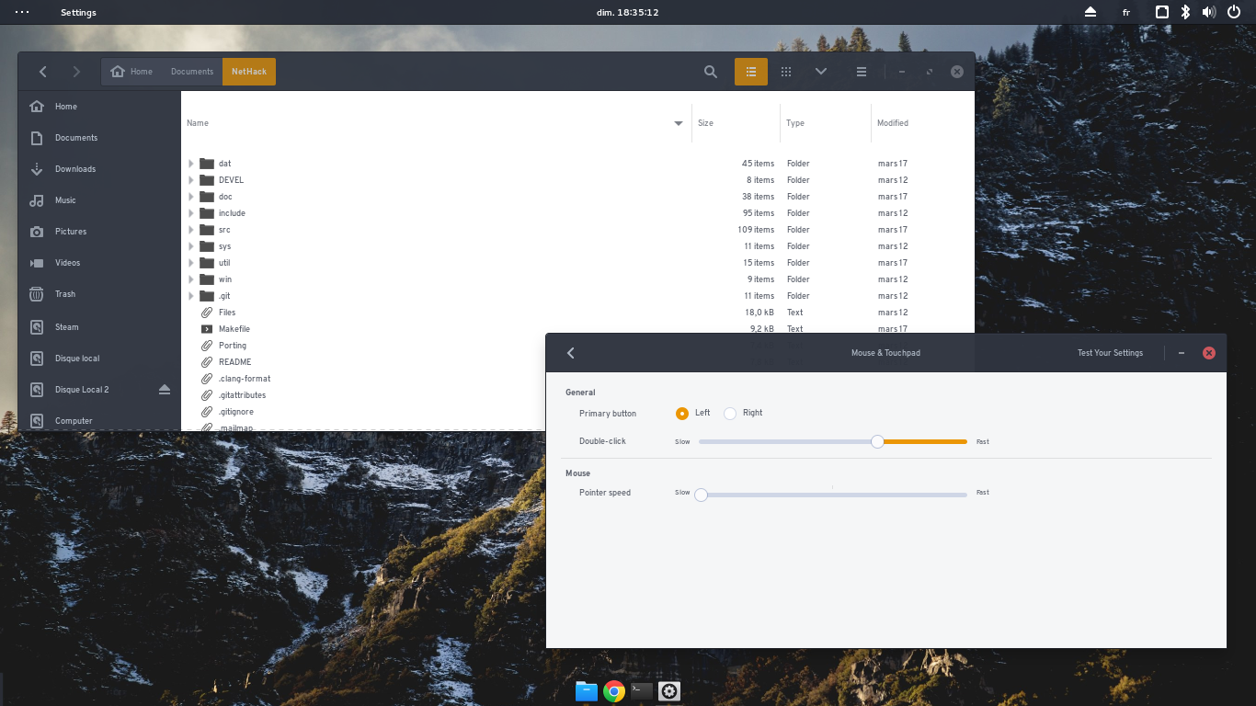Expand the dat folder
Viewport: 1256px width, 706px height.
pyautogui.click(x=190, y=163)
